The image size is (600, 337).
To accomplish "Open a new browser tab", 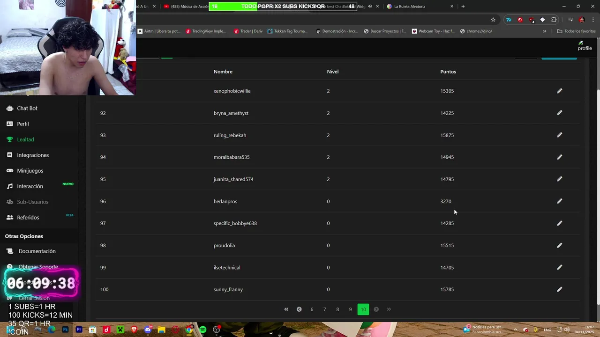I will coord(463,6).
